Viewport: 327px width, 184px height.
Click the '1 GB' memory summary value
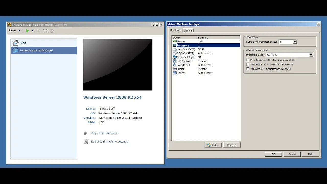click(x=201, y=41)
